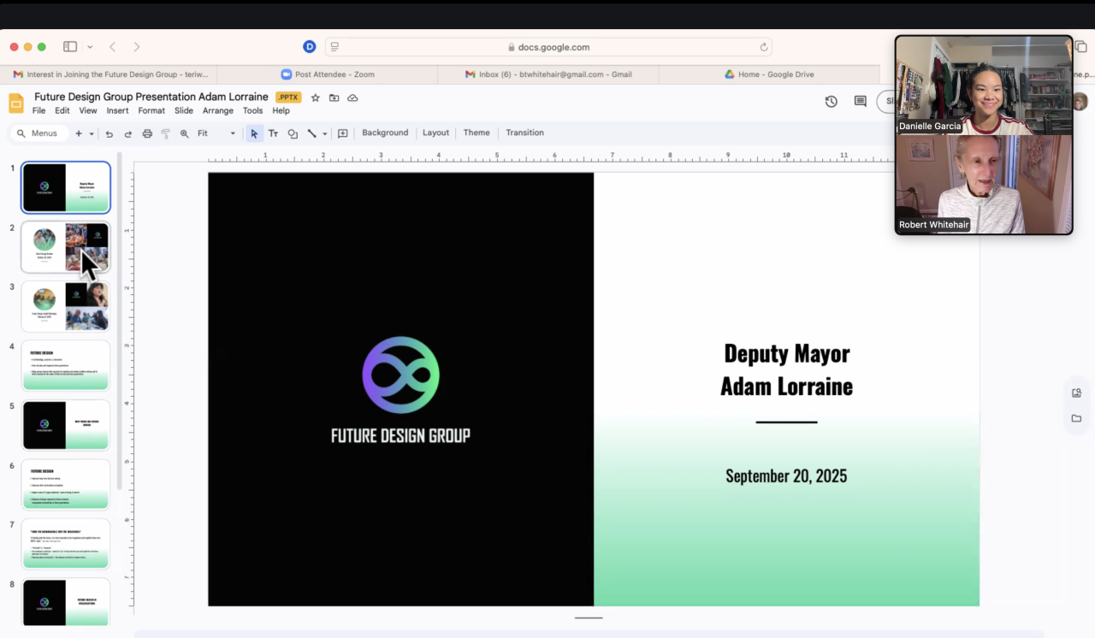Open Safari sidebar options chevron

click(90, 47)
